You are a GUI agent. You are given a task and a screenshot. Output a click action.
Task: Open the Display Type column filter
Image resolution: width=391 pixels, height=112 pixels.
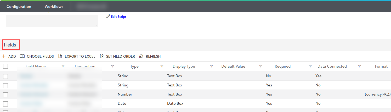211,66
